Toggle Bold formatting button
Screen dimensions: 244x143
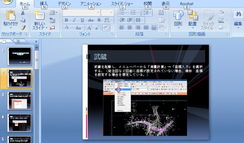point(66,20)
